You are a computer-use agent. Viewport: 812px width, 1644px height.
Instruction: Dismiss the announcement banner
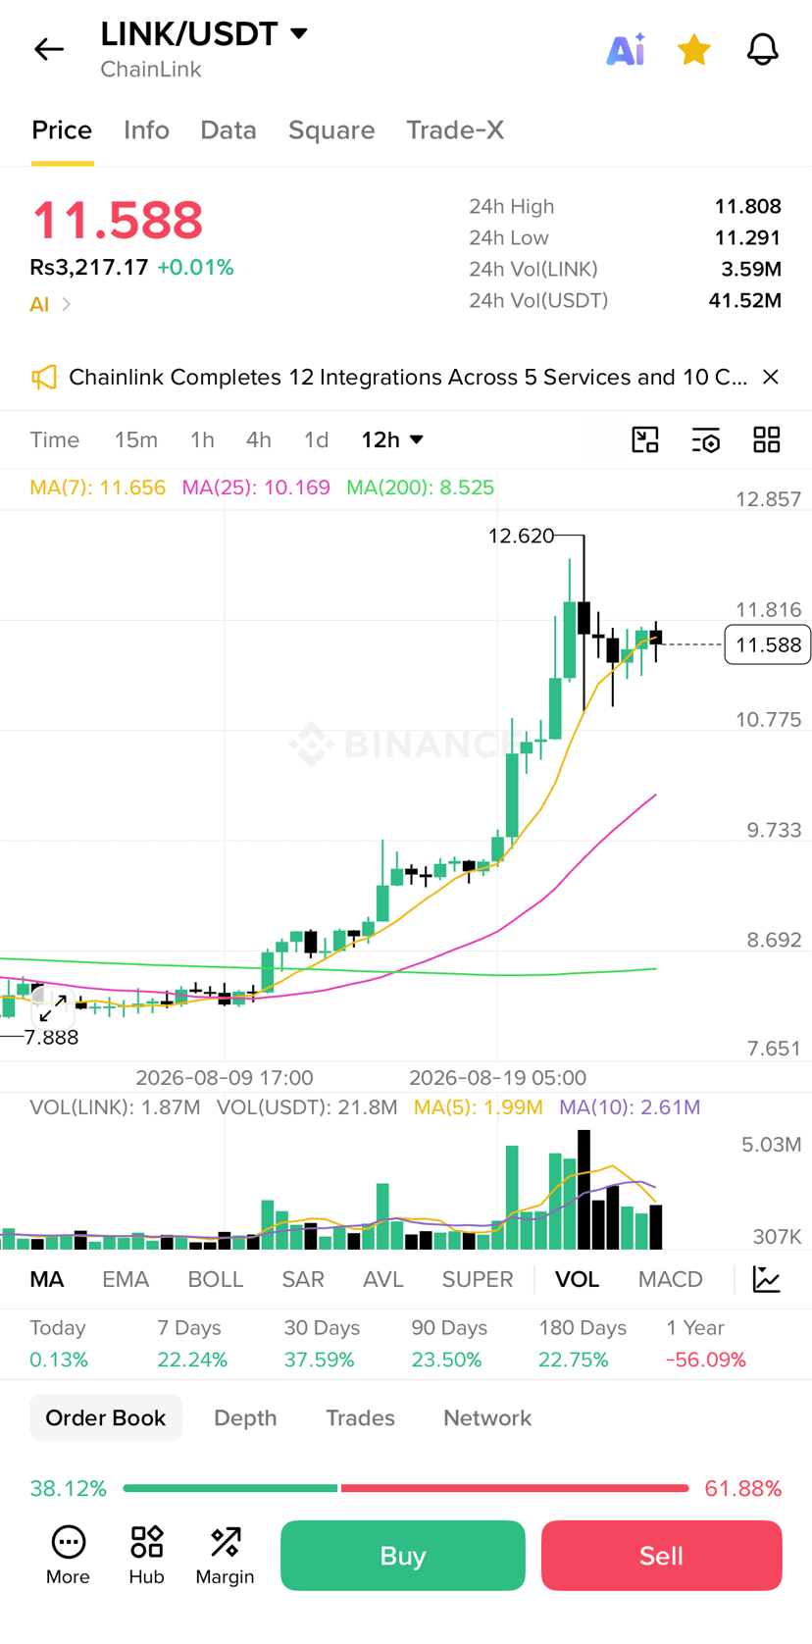click(x=771, y=377)
